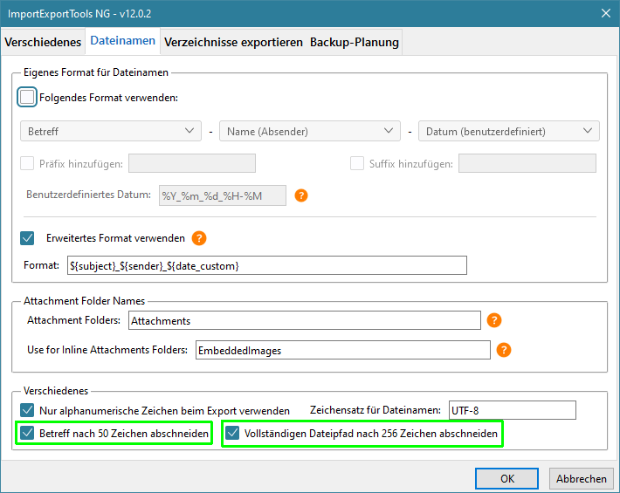Click the Abbrechen button
620x493 pixels.
coord(581,478)
